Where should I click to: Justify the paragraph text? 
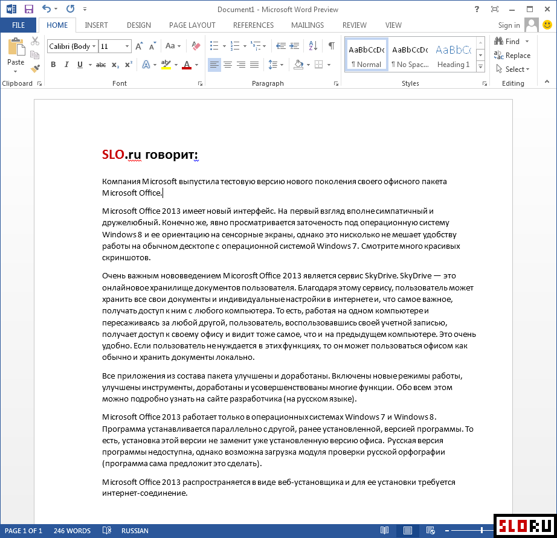254,65
